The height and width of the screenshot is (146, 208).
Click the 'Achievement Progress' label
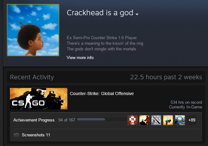34,120
